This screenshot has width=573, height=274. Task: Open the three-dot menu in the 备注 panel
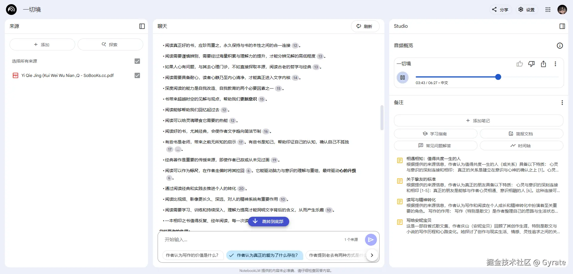point(562,102)
